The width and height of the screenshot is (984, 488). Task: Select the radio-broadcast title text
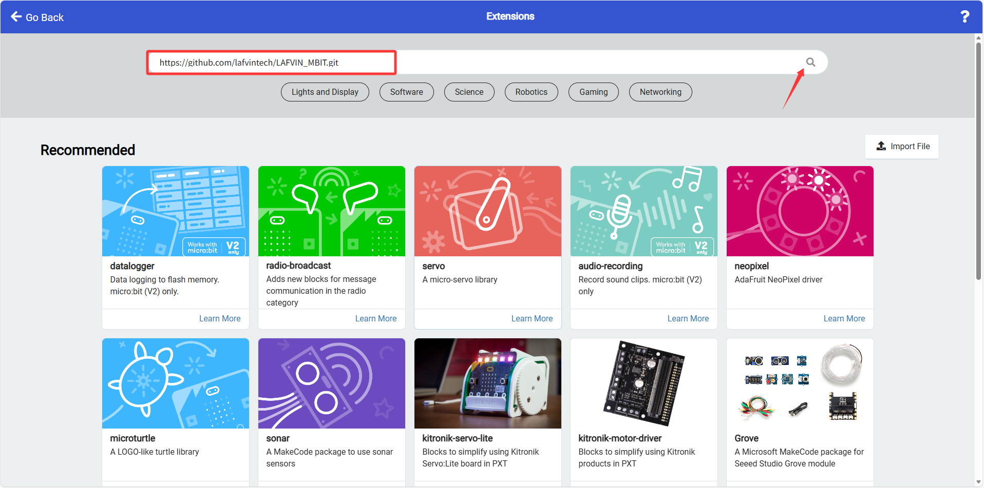pos(298,266)
